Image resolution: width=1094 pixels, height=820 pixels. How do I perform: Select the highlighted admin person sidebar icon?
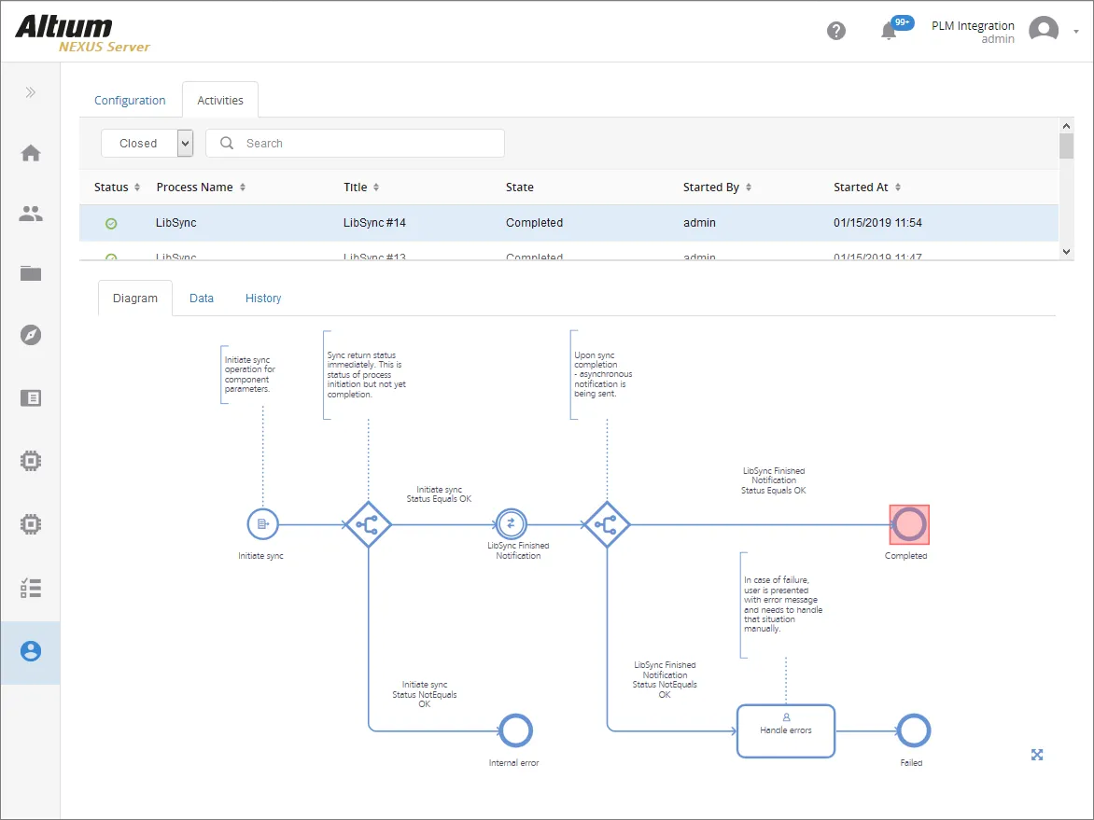(31, 651)
